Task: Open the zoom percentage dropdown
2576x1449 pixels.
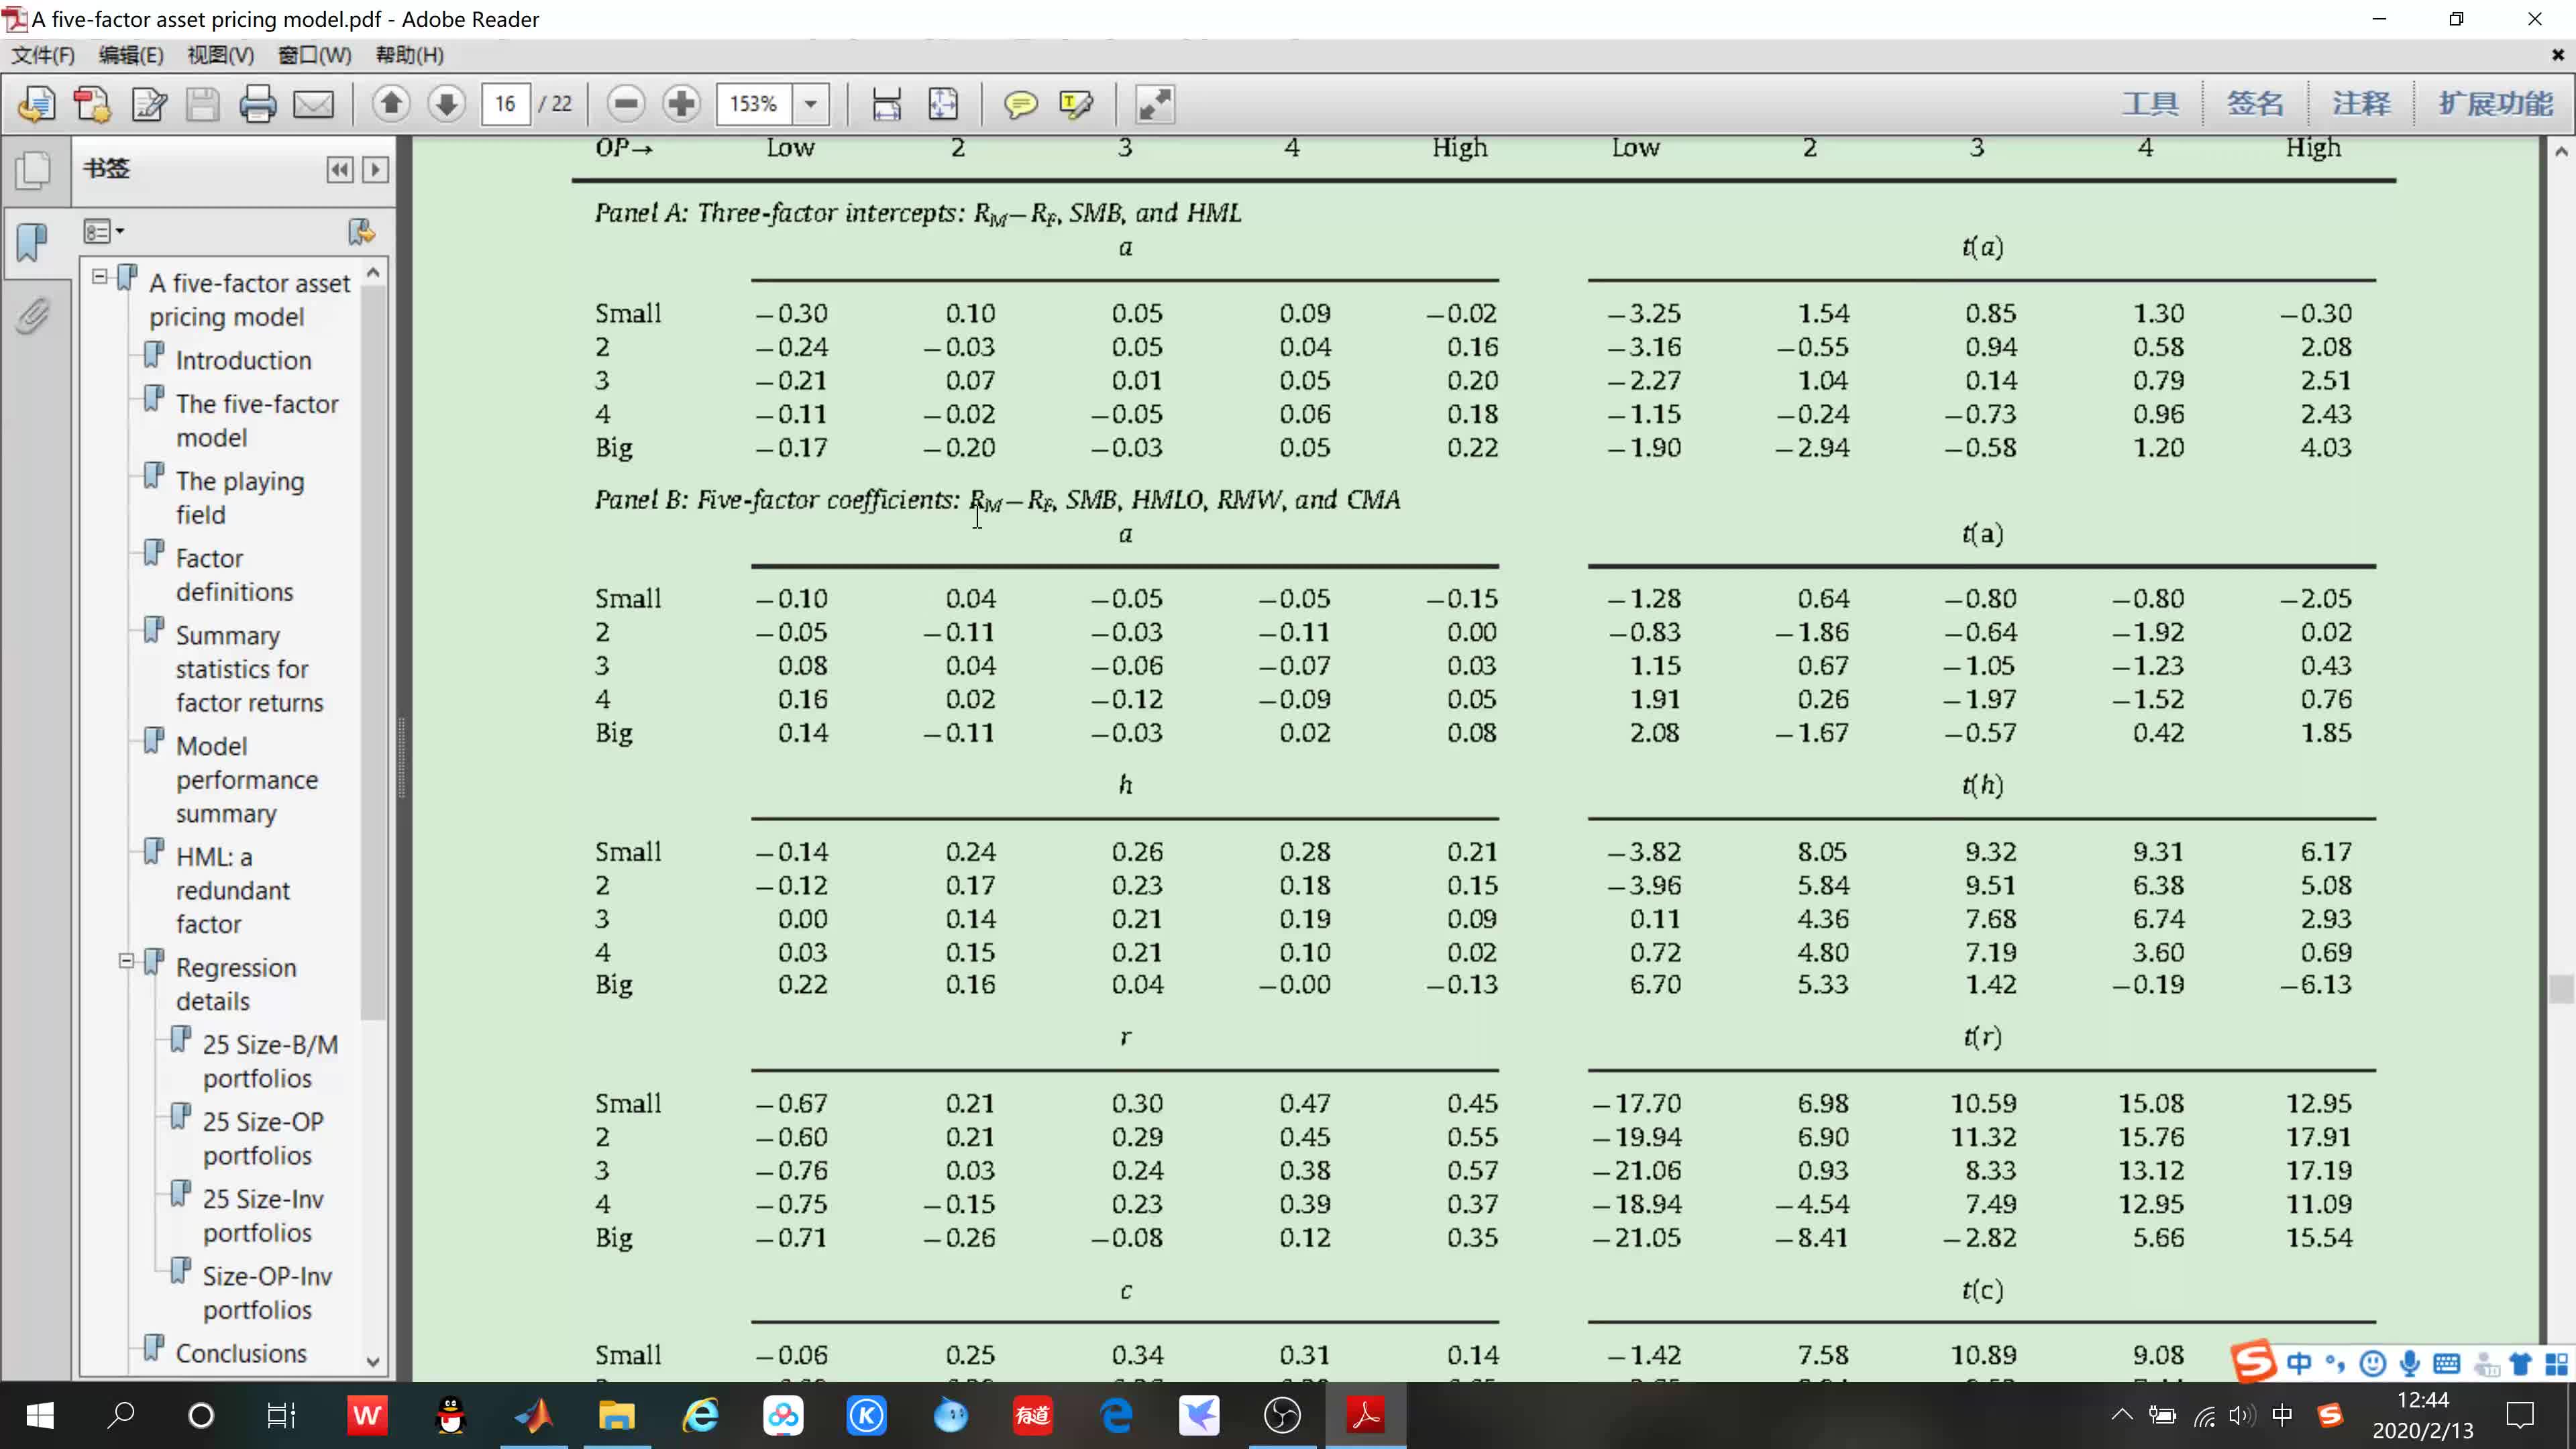Action: pyautogui.click(x=811, y=104)
